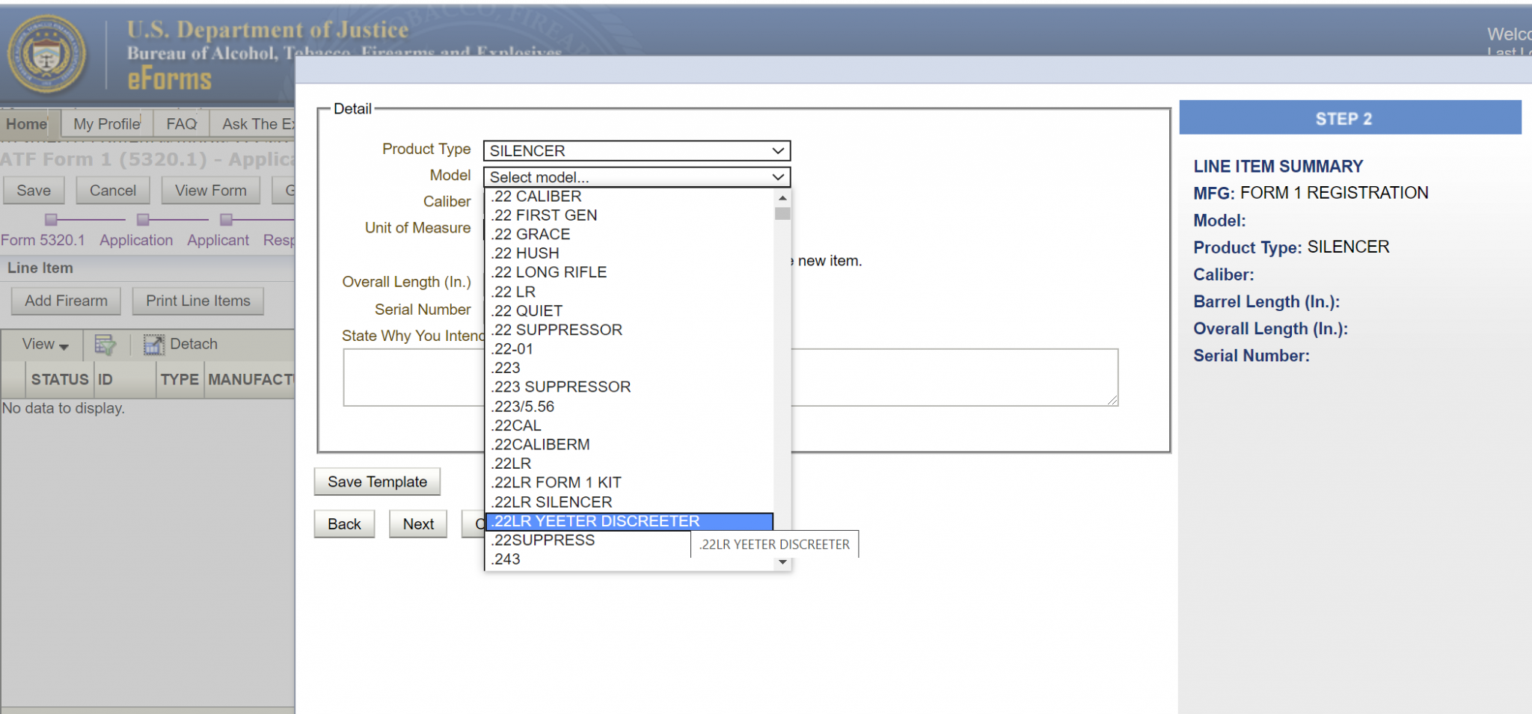The width and height of the screenshot is (1532, 714).
Task: Click the View Form button
Action: coord(211,191)
